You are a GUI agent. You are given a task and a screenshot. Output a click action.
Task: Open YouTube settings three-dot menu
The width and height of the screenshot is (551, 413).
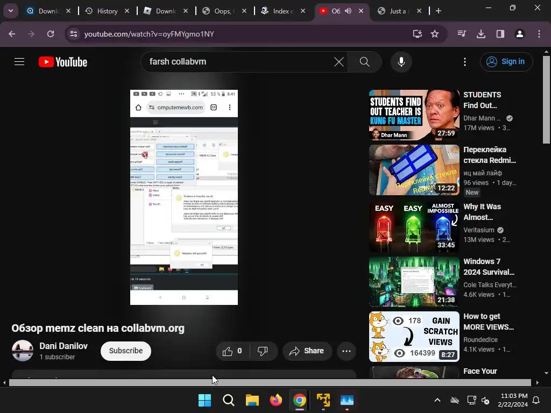[465, 62]
